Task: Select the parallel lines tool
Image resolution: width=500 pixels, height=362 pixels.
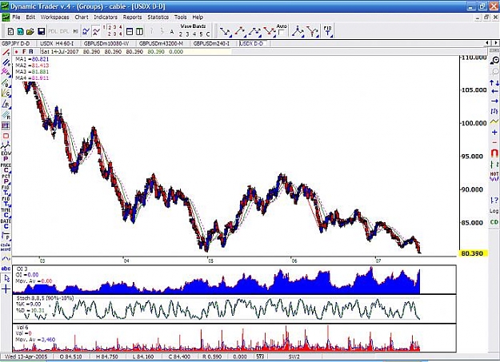Action: pyautogui.click(x=6, y=63)
